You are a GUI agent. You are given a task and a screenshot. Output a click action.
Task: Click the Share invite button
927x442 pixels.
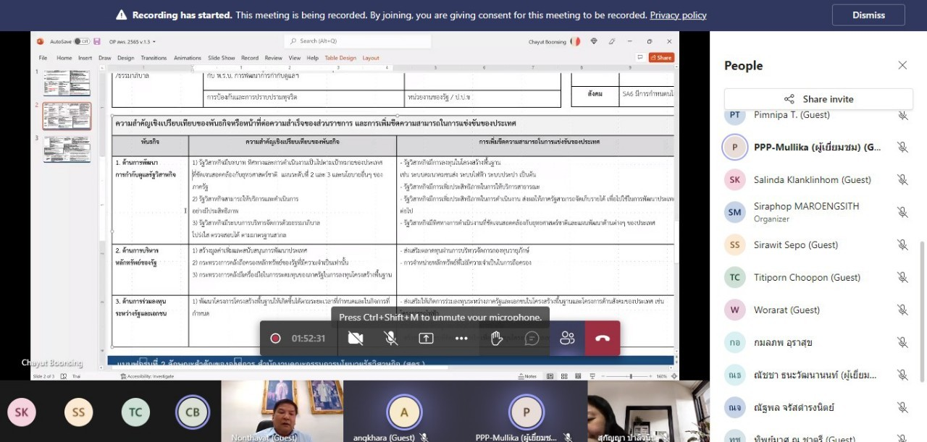click(818, 99)
